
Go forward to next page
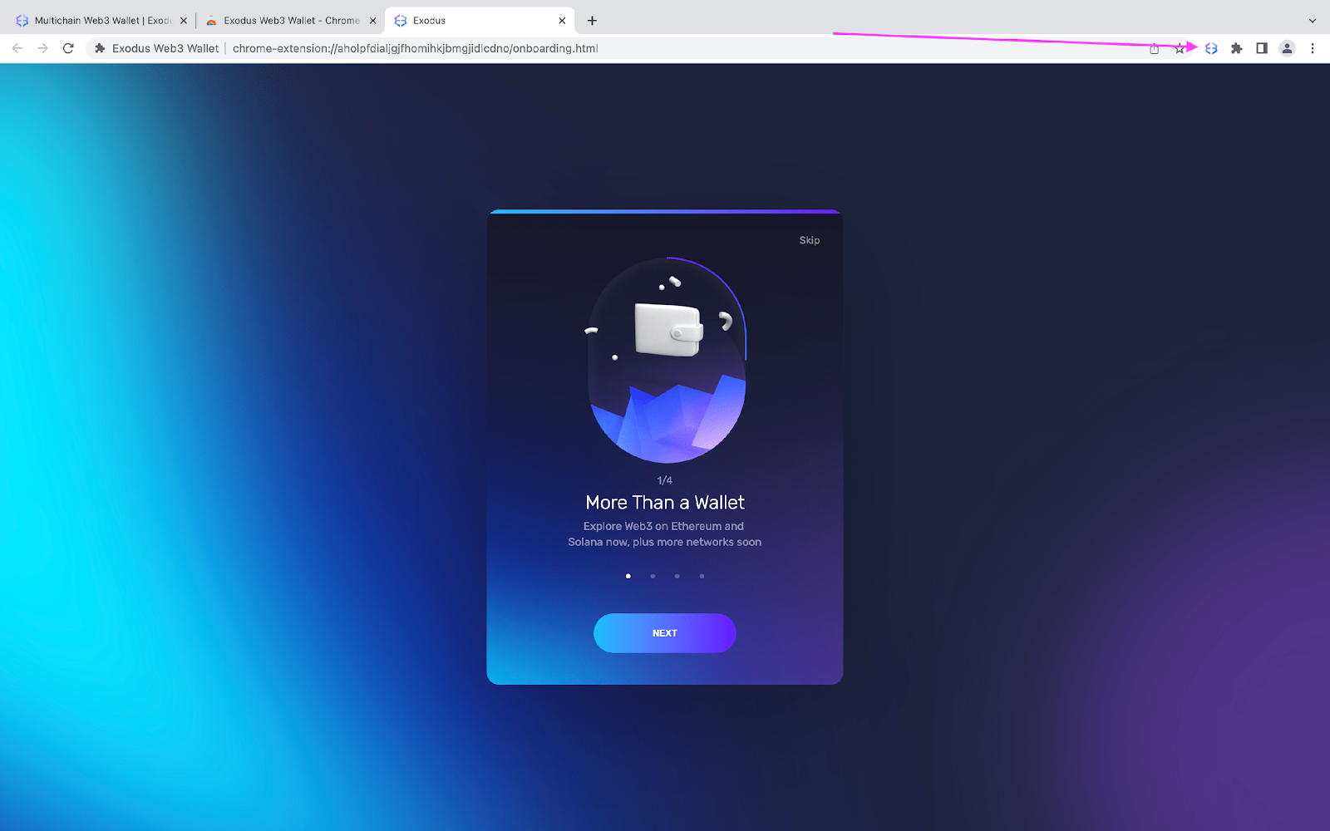[x=42, y=48]
